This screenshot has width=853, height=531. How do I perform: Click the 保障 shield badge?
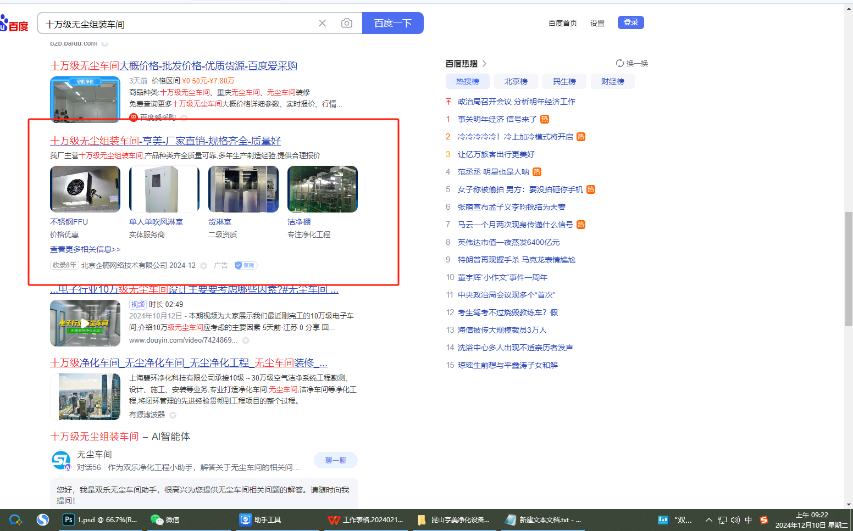(245, 265)
